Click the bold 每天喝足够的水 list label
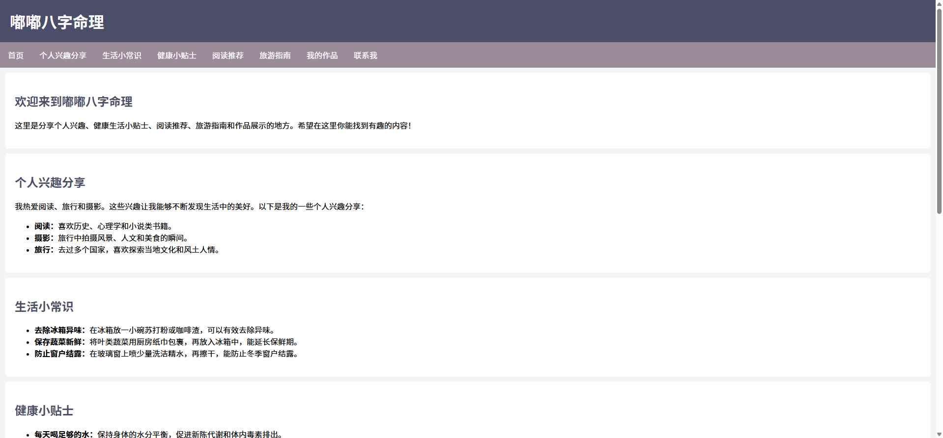The image size is (943, 438). (62, 434)
